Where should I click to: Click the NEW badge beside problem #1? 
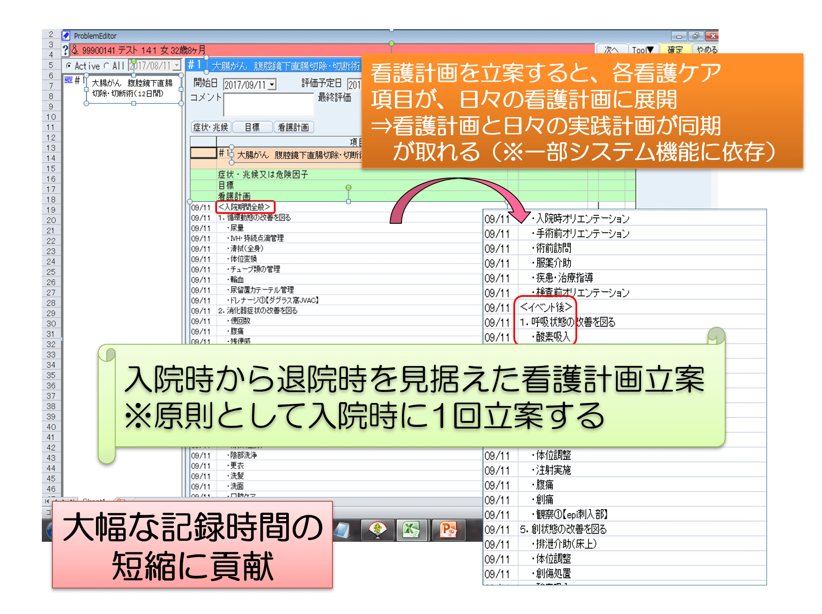click(69, 80)
